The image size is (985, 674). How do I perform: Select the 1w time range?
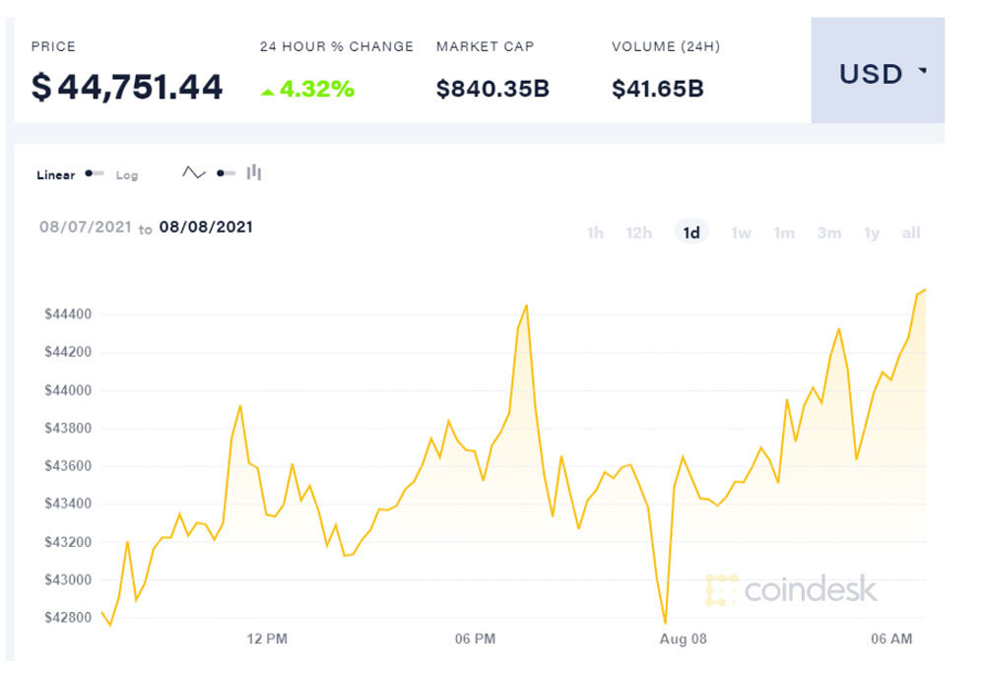click(740, 233)
